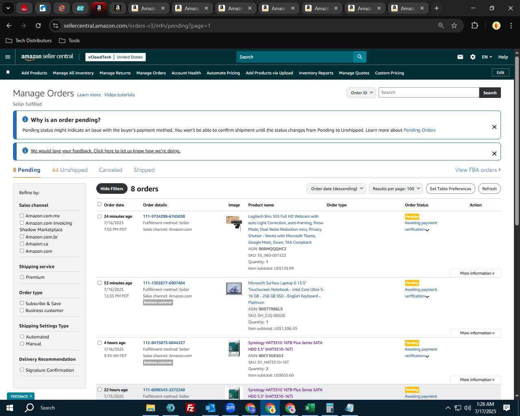Open Windows Start menu
The width and height of the screenshot is (520, 416).
point(10,408)
